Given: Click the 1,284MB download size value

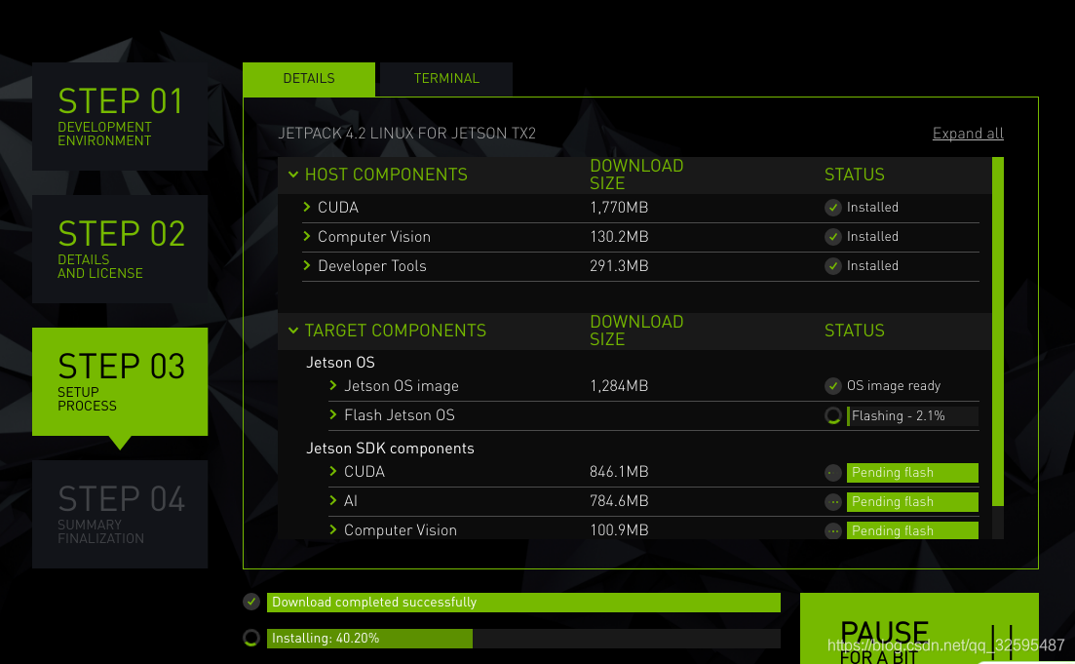Looking at the screenshot, I should (x=619, y=385).
